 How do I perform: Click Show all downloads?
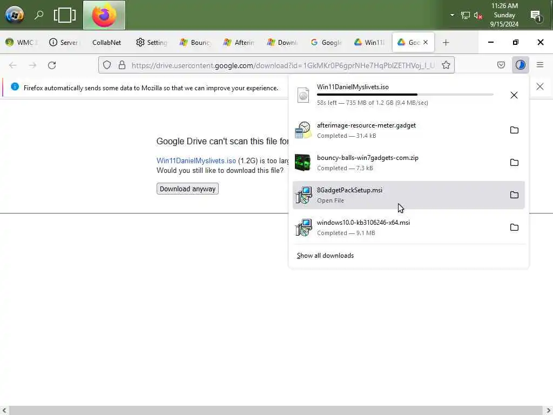point(325,256)
